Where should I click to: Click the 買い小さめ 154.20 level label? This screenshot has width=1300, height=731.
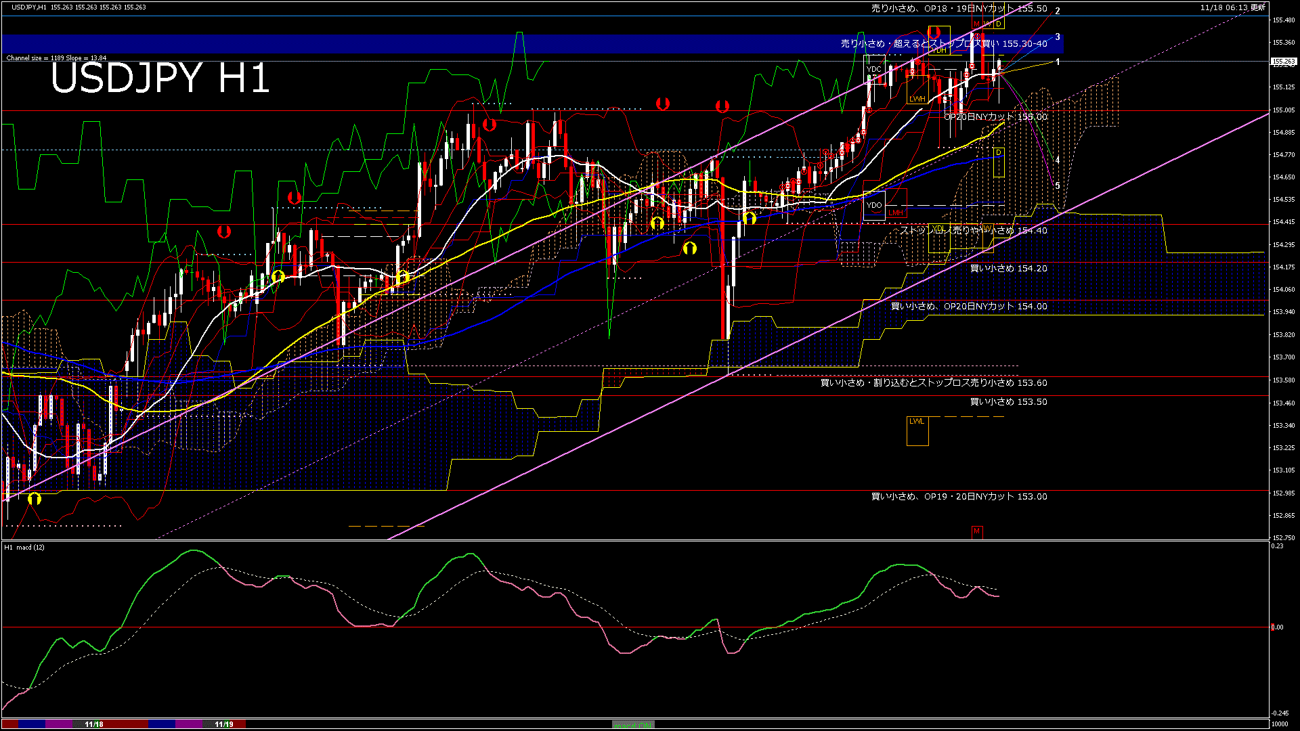pos(1008,269)
